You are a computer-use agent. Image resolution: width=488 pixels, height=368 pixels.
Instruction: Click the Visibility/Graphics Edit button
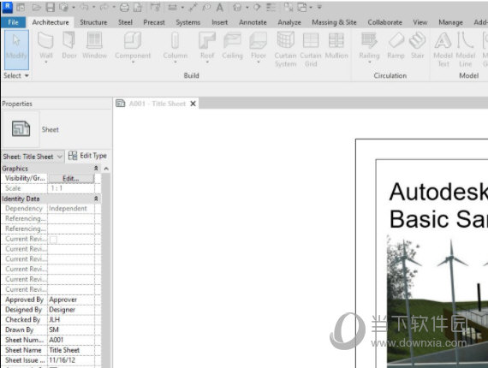point(71,179)
